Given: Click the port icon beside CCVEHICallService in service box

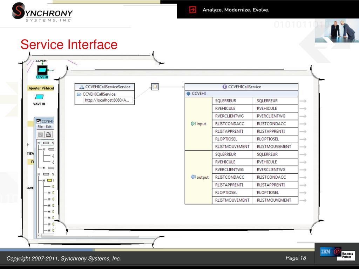Looking at the screenshot, I should 79,94.
